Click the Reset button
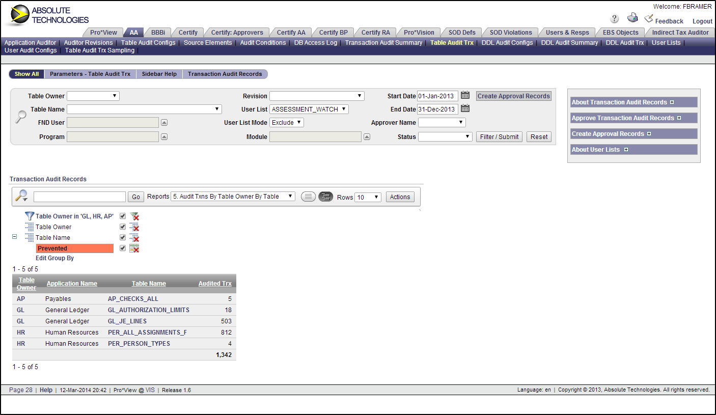The width and height of the screenshot is (716, 415). click(x=539, y=136)
